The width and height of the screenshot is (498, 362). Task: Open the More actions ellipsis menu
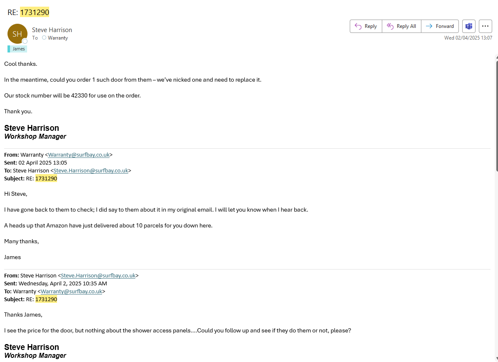pyautogui.click(x=485, y=26)
